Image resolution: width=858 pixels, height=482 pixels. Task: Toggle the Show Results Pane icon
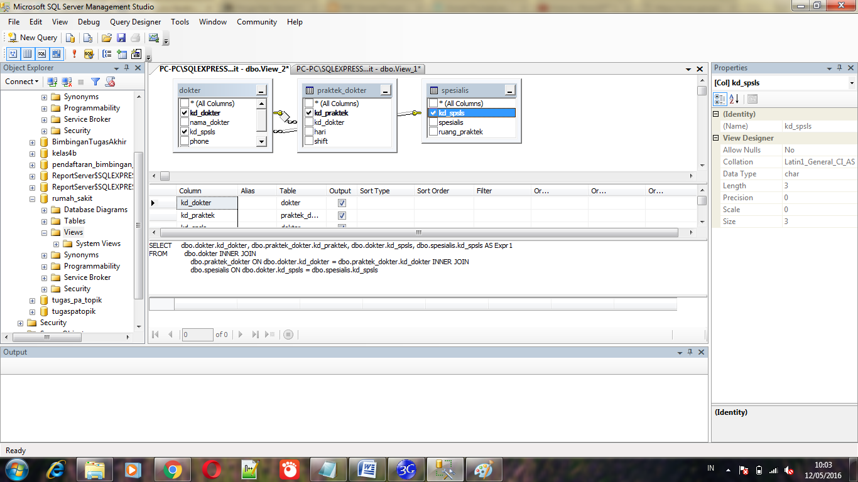click(x=57, y=54)
